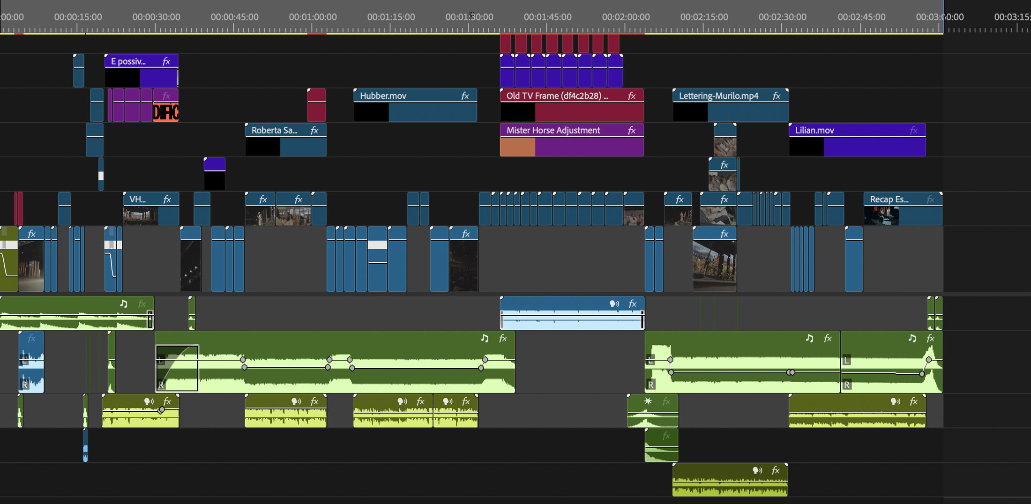
Task: Jump to 00:00:15:00 on the time ruler
Action: tap(78, 17)
